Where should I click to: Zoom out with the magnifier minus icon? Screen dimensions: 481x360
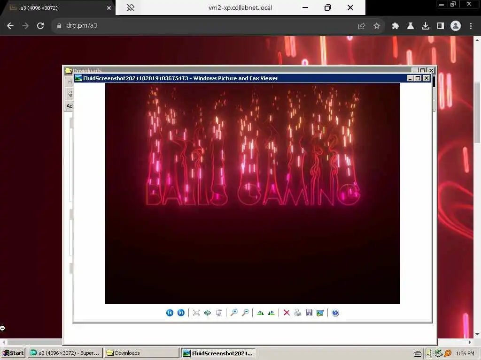[245, 313]
